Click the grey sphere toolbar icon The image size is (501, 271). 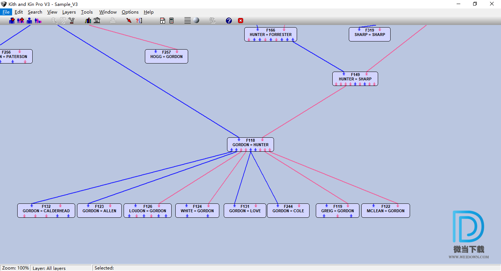(x=196, y=21)
